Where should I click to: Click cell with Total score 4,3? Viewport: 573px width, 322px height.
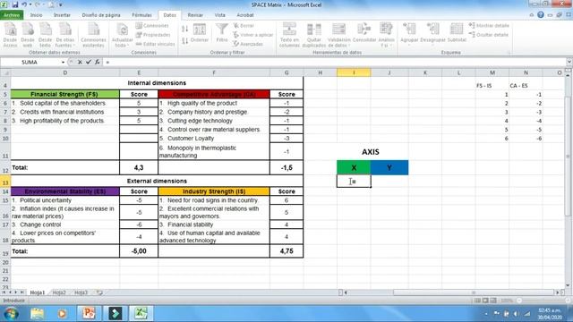139,167
